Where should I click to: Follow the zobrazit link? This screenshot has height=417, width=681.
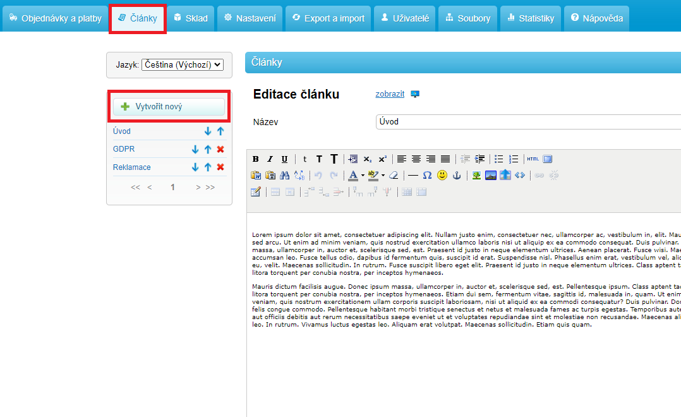tap(390, 94)
